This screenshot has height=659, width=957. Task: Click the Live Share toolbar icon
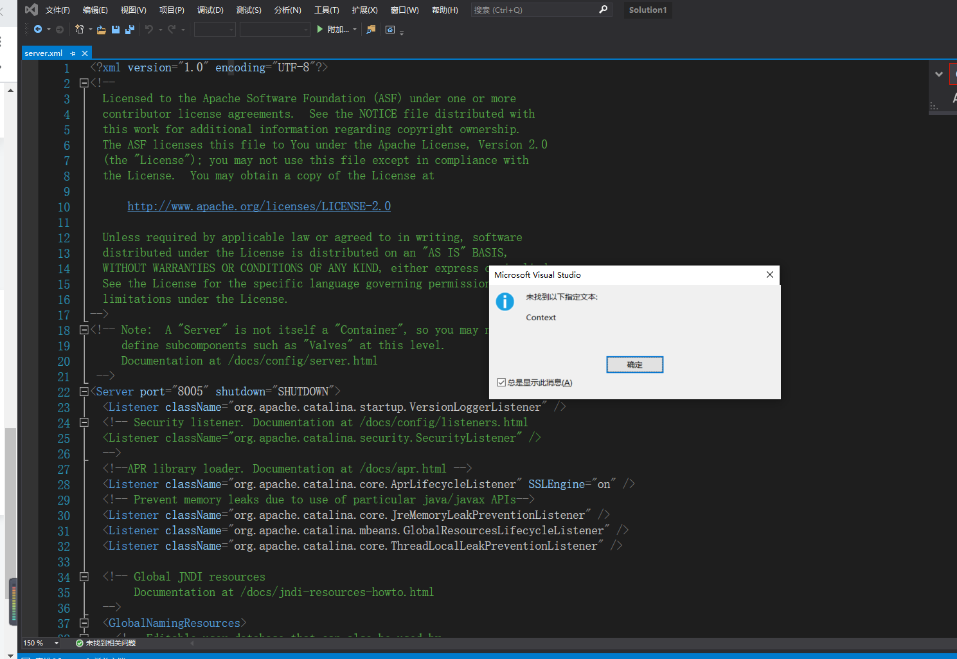click(390, 29)
